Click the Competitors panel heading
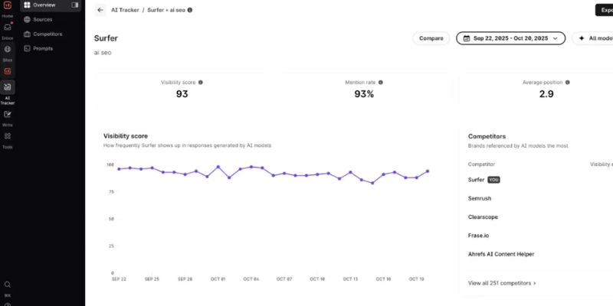The height and width of the screenshot is (306, 613). pyautogui.click(x=487, y=136)
